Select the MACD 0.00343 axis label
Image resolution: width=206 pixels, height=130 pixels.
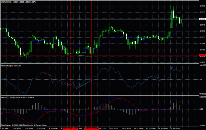tap(203, 97)
